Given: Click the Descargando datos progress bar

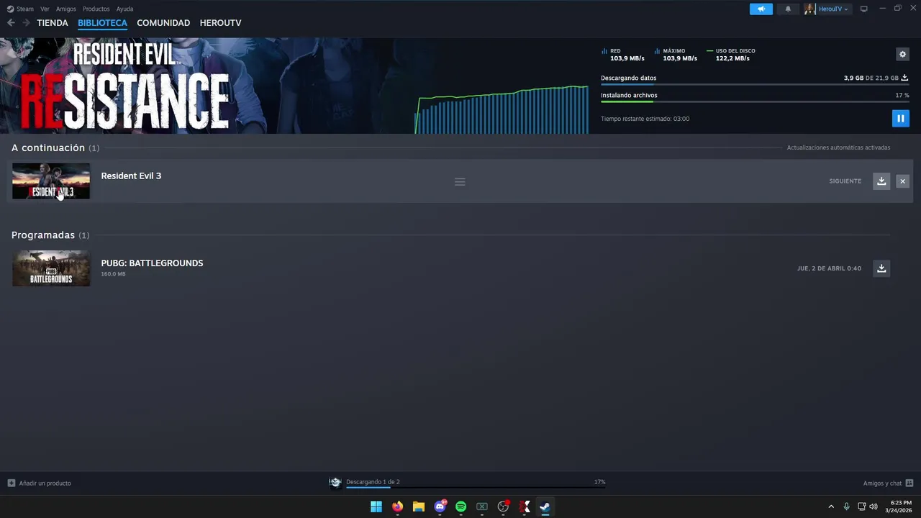Looking at the screenshot, I should pyautogui.click(x=755, y=85).
